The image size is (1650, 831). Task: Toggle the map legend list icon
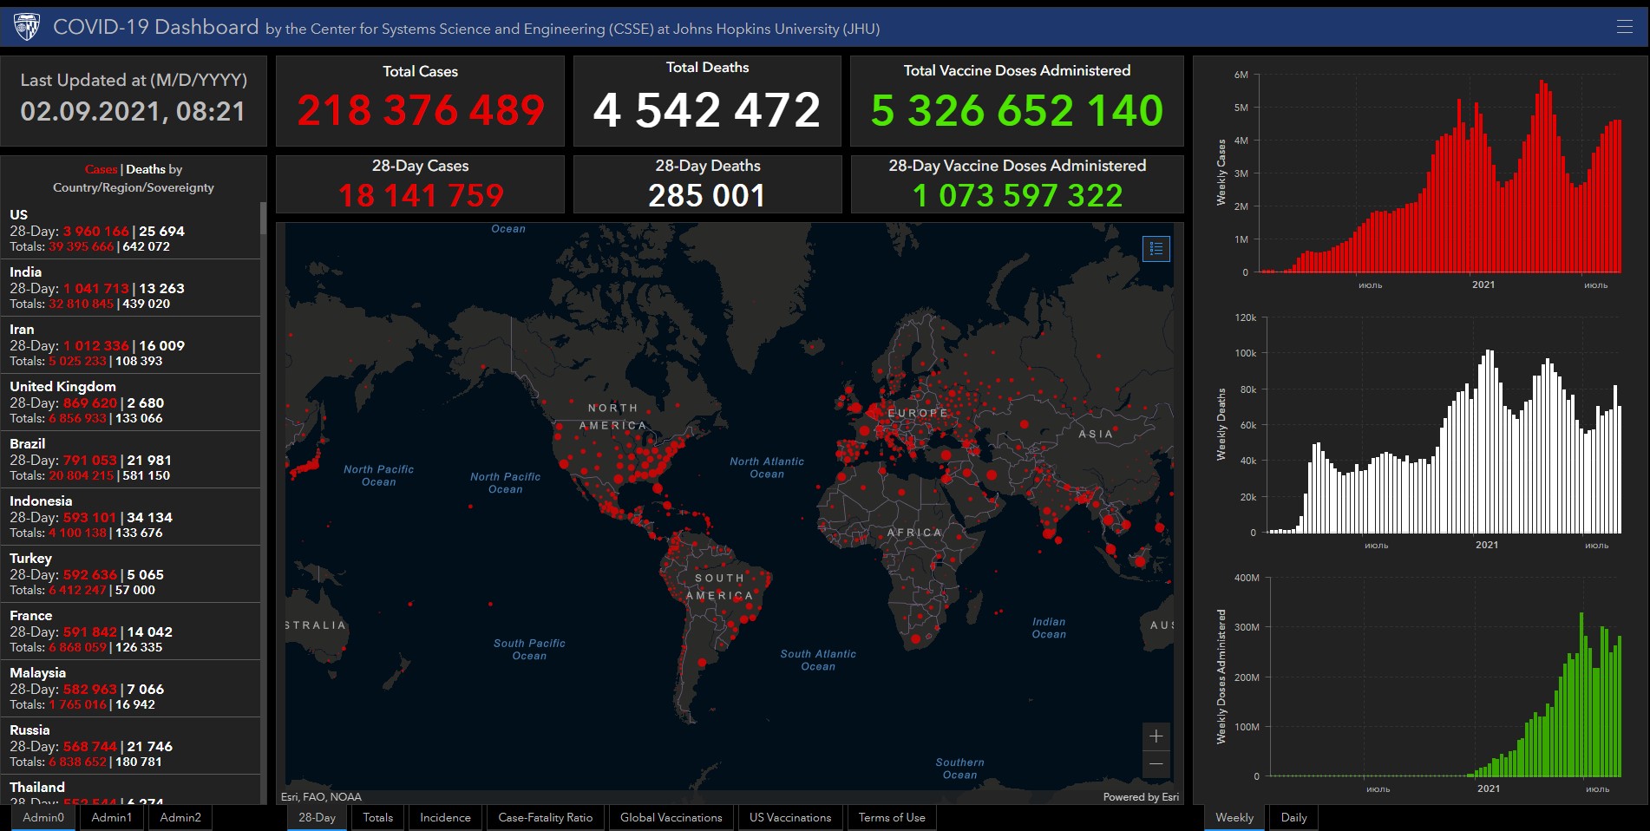pos(1156,249)
